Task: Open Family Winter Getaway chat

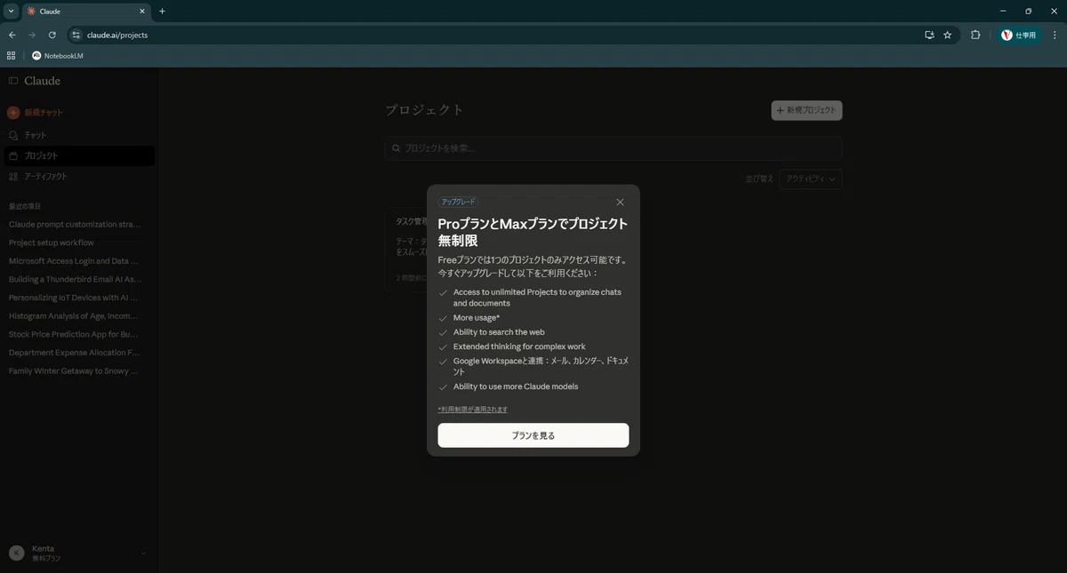Action: 74,370
